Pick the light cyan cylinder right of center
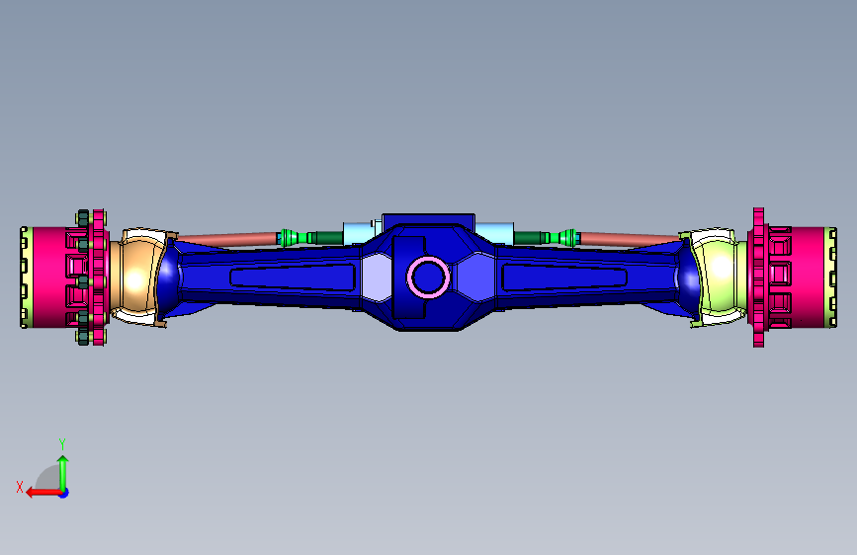This screenshot has height=555, width=857. pos(494,233)
